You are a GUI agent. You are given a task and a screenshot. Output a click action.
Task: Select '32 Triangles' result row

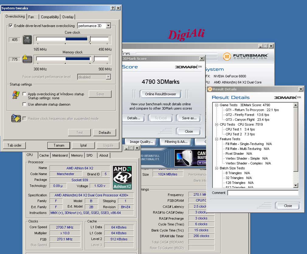coord(239,178)
